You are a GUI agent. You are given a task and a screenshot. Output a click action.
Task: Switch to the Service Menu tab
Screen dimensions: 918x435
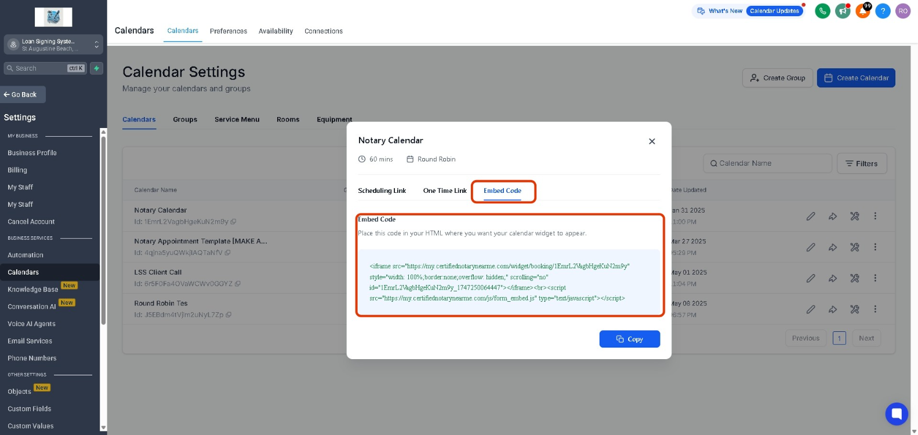tap(237, 119)
